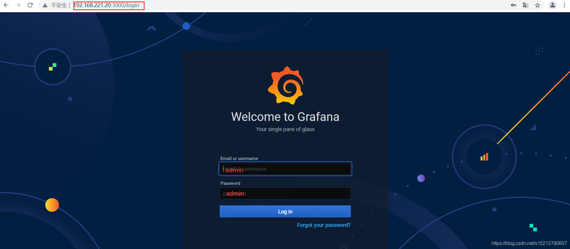
Task: Go back with the browser back arrow
Action: (6, 5)
